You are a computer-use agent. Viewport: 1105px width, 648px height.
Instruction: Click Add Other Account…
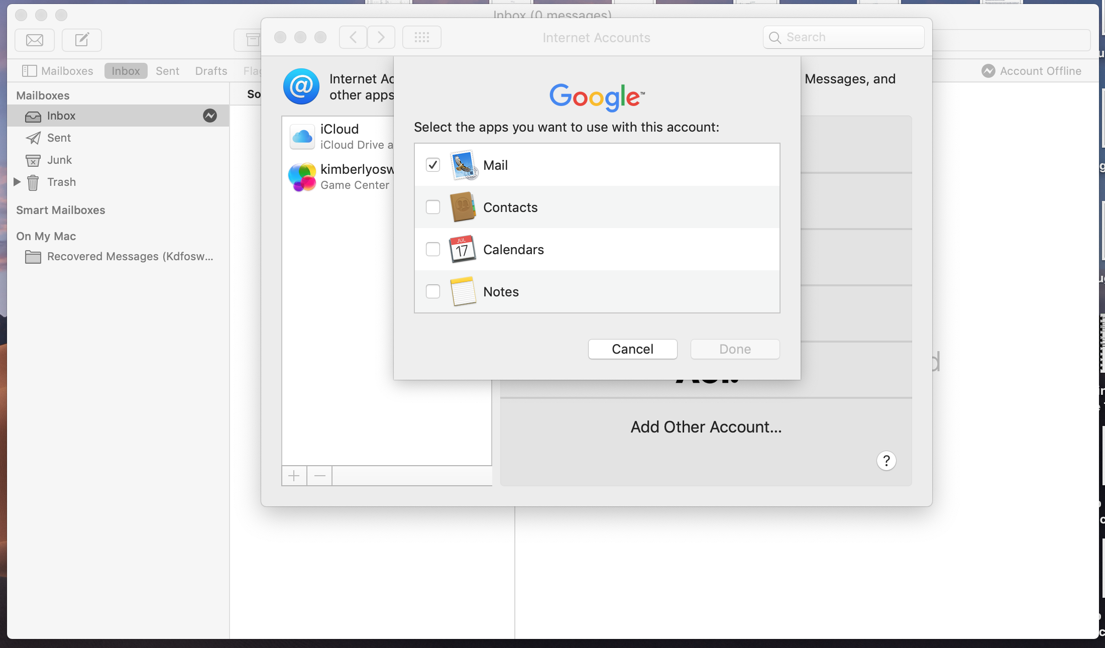click(x=706, y=427)
